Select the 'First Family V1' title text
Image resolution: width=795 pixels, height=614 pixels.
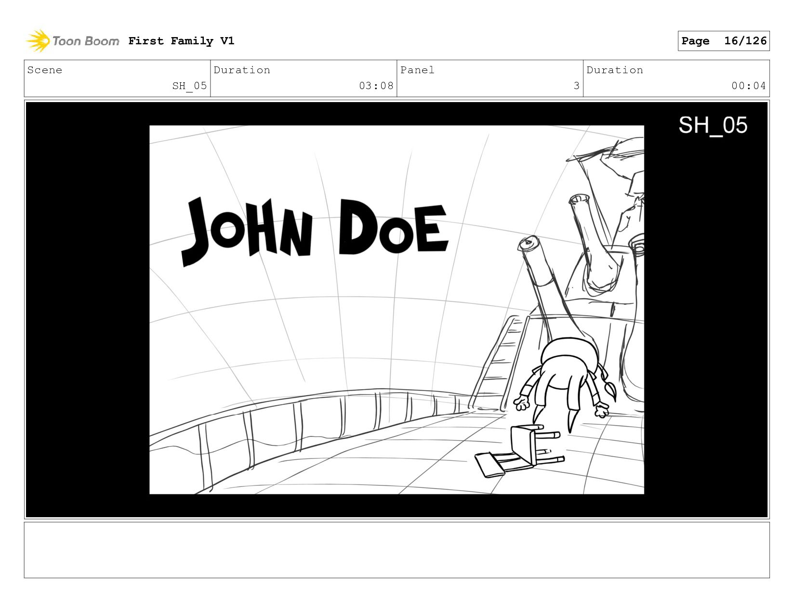tap(181, 41)
